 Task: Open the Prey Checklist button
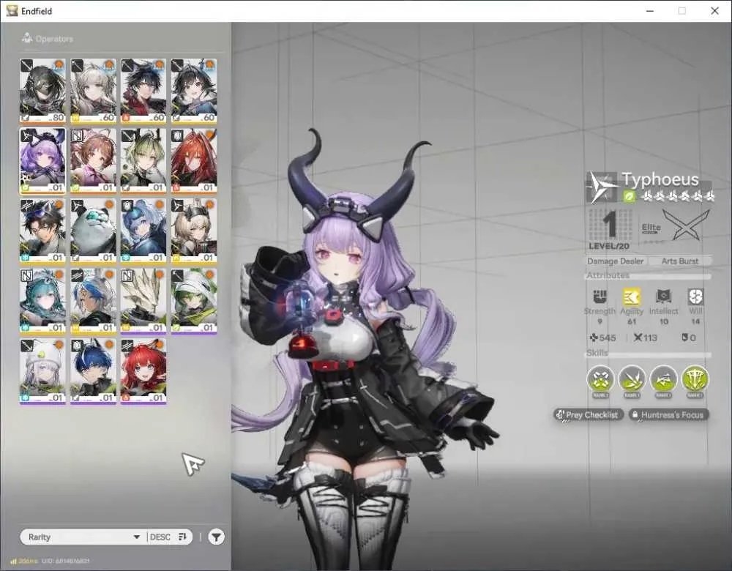589,414
